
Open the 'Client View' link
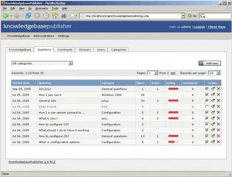coord(217,27)
